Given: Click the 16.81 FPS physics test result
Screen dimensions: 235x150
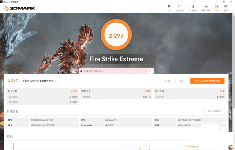Looking at the screenshot, I should coord(146,97).
